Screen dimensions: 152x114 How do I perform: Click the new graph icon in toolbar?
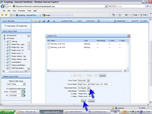pyautogui.click(x=35, y=21)
